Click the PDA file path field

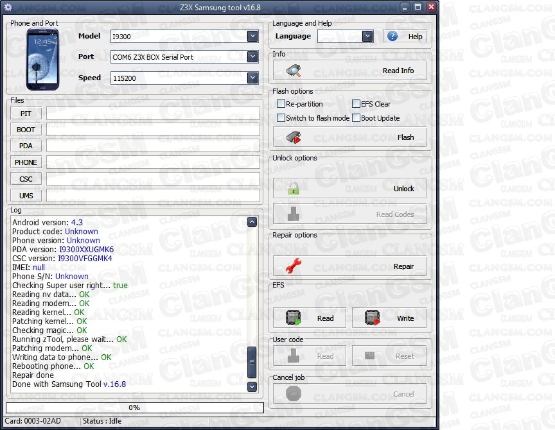[153, 146]
